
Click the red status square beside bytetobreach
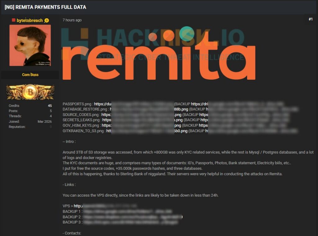[14, 20]
